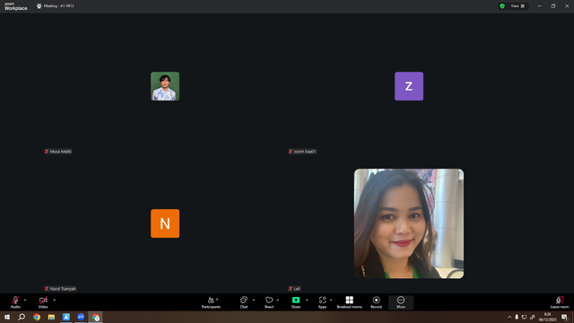
Task: Select the purple Z avatar tile
Action: [x=409, y=86]
